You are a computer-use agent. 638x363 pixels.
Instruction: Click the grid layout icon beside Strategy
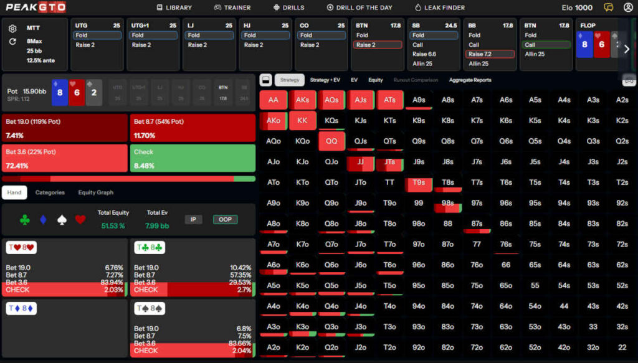[x=265, y=80]
